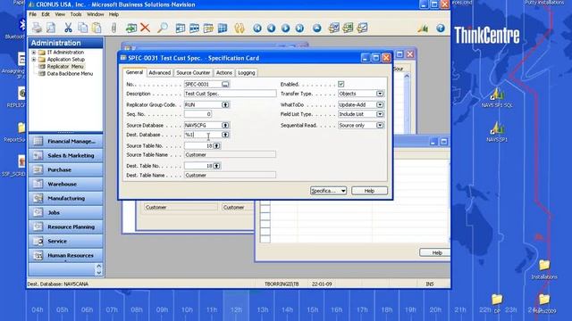
Task: Go to the last record
Action: coord(299,28)
